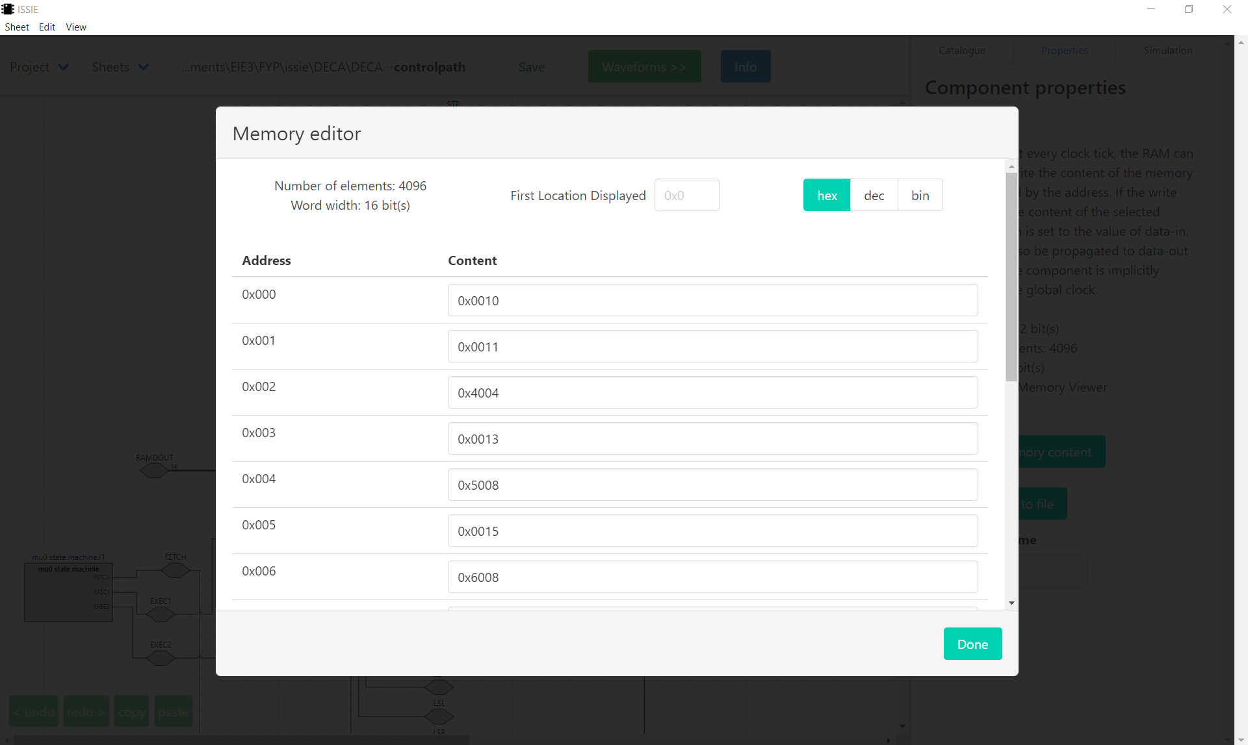Viewport: 1248px width, 745px height.
Task: Switch display format to hex
Action: (827, 196)
